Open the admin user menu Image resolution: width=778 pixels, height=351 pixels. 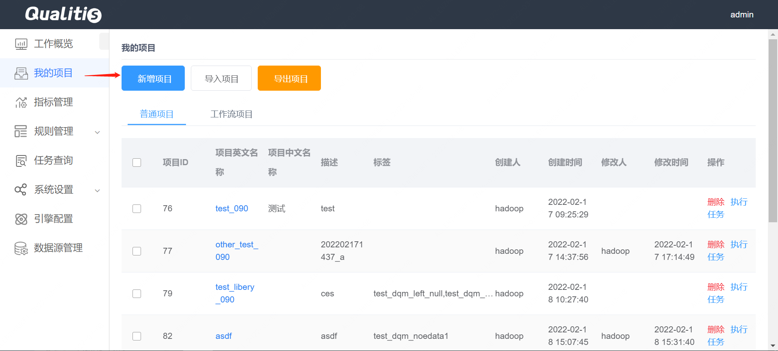742,15
